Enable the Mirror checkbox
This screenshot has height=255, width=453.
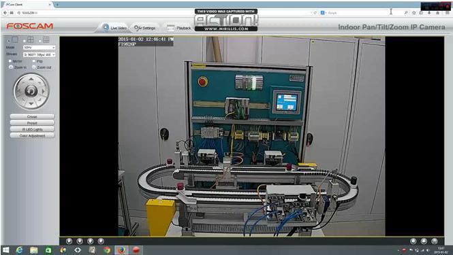(x=10, y=61)
